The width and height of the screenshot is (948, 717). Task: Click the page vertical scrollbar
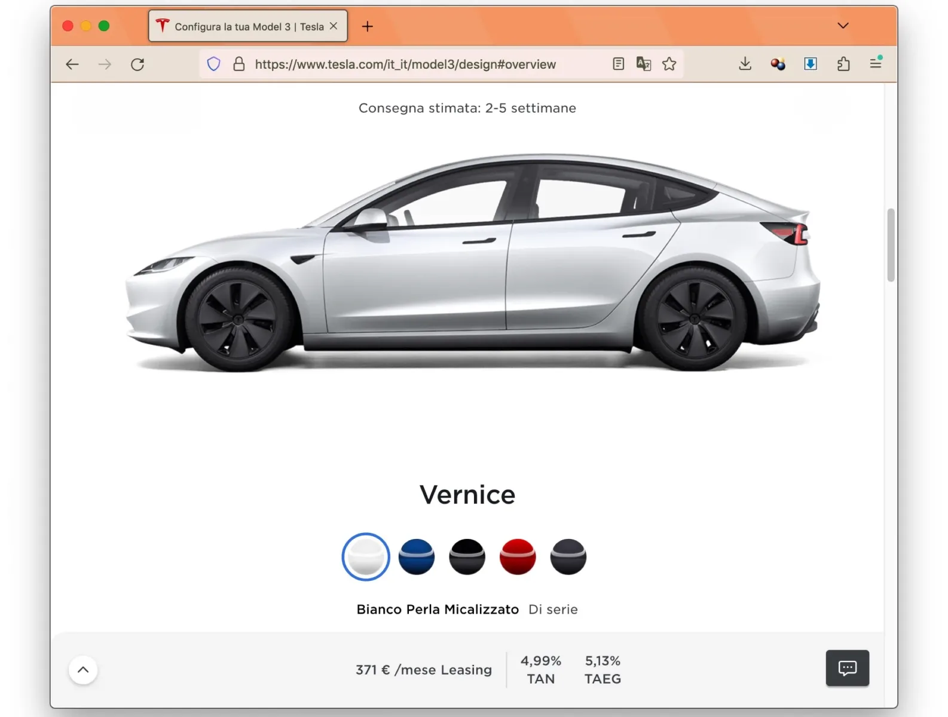pyautogui.click(x=891, y=245)
